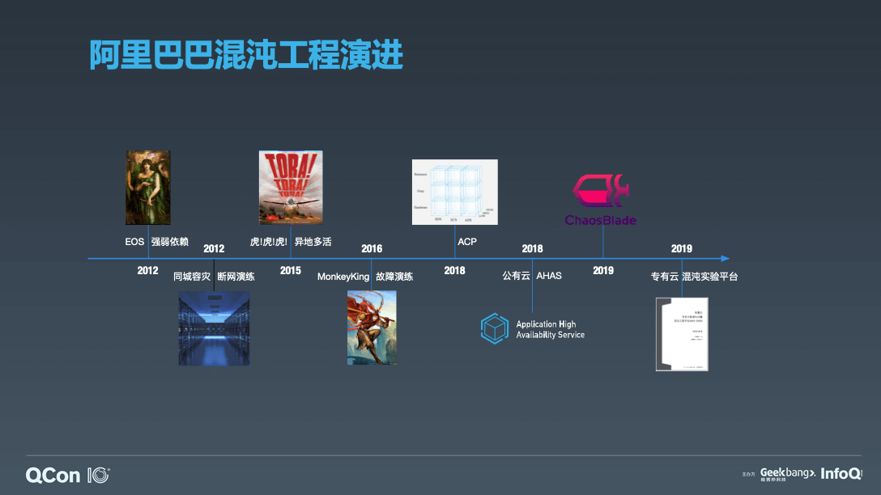Click the 2016 year marker above timeline

click(x=372, y=248)
